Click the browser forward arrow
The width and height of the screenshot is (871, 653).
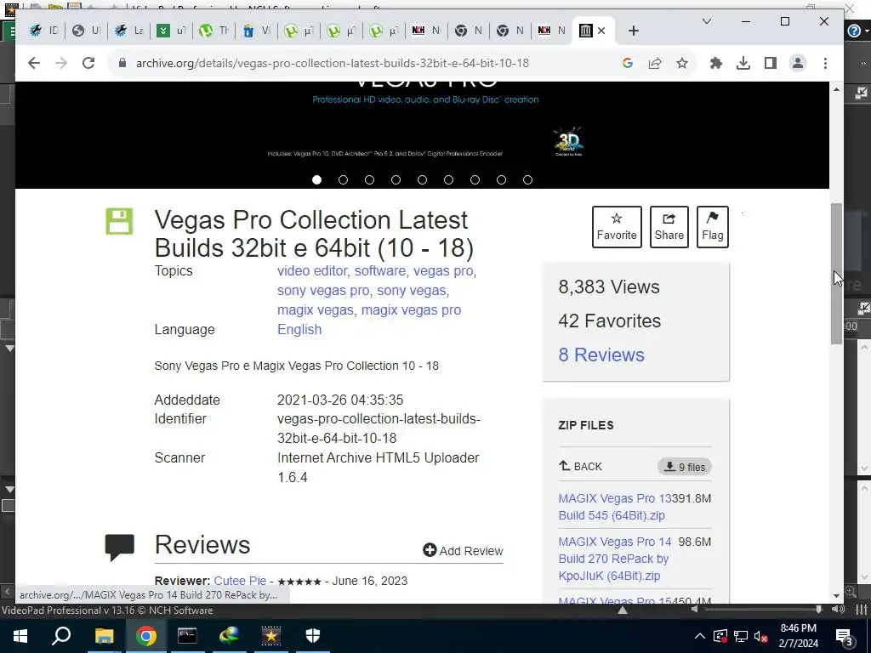[61, 63]
